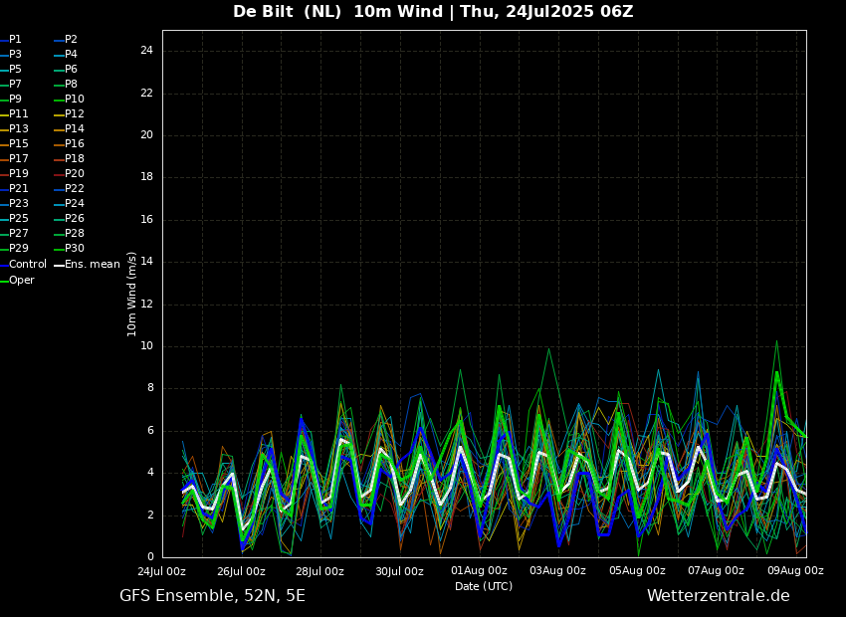Select the P22 legend entry
Screen dimensions: 846x617
coord(74,189)
